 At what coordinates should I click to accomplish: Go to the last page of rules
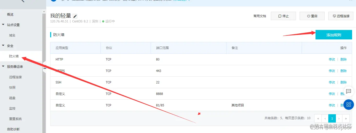click(346, 118)
